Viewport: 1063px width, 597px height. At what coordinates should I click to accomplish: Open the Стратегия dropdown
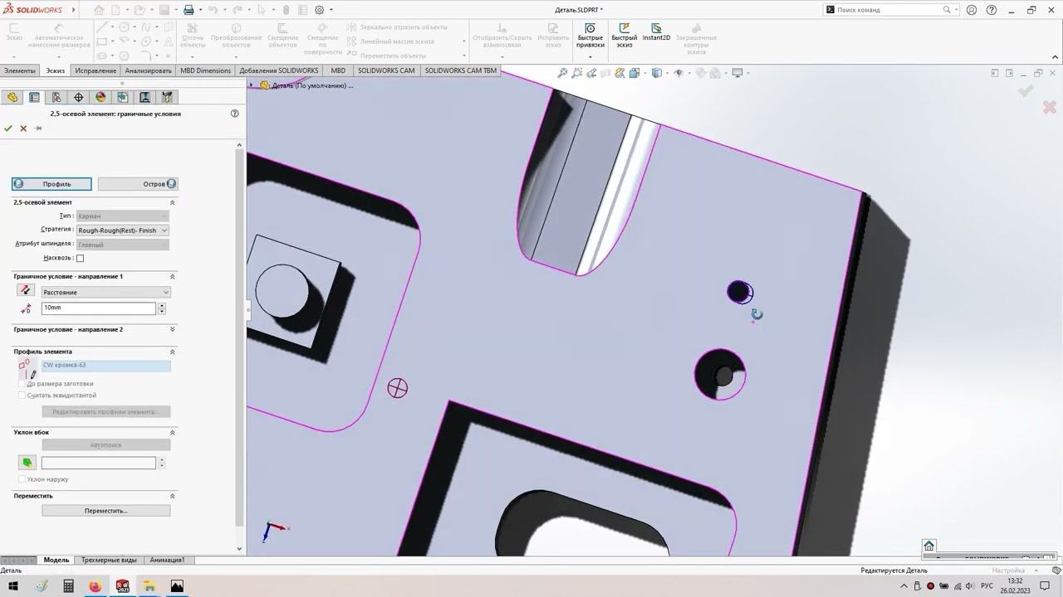(122, 231)
